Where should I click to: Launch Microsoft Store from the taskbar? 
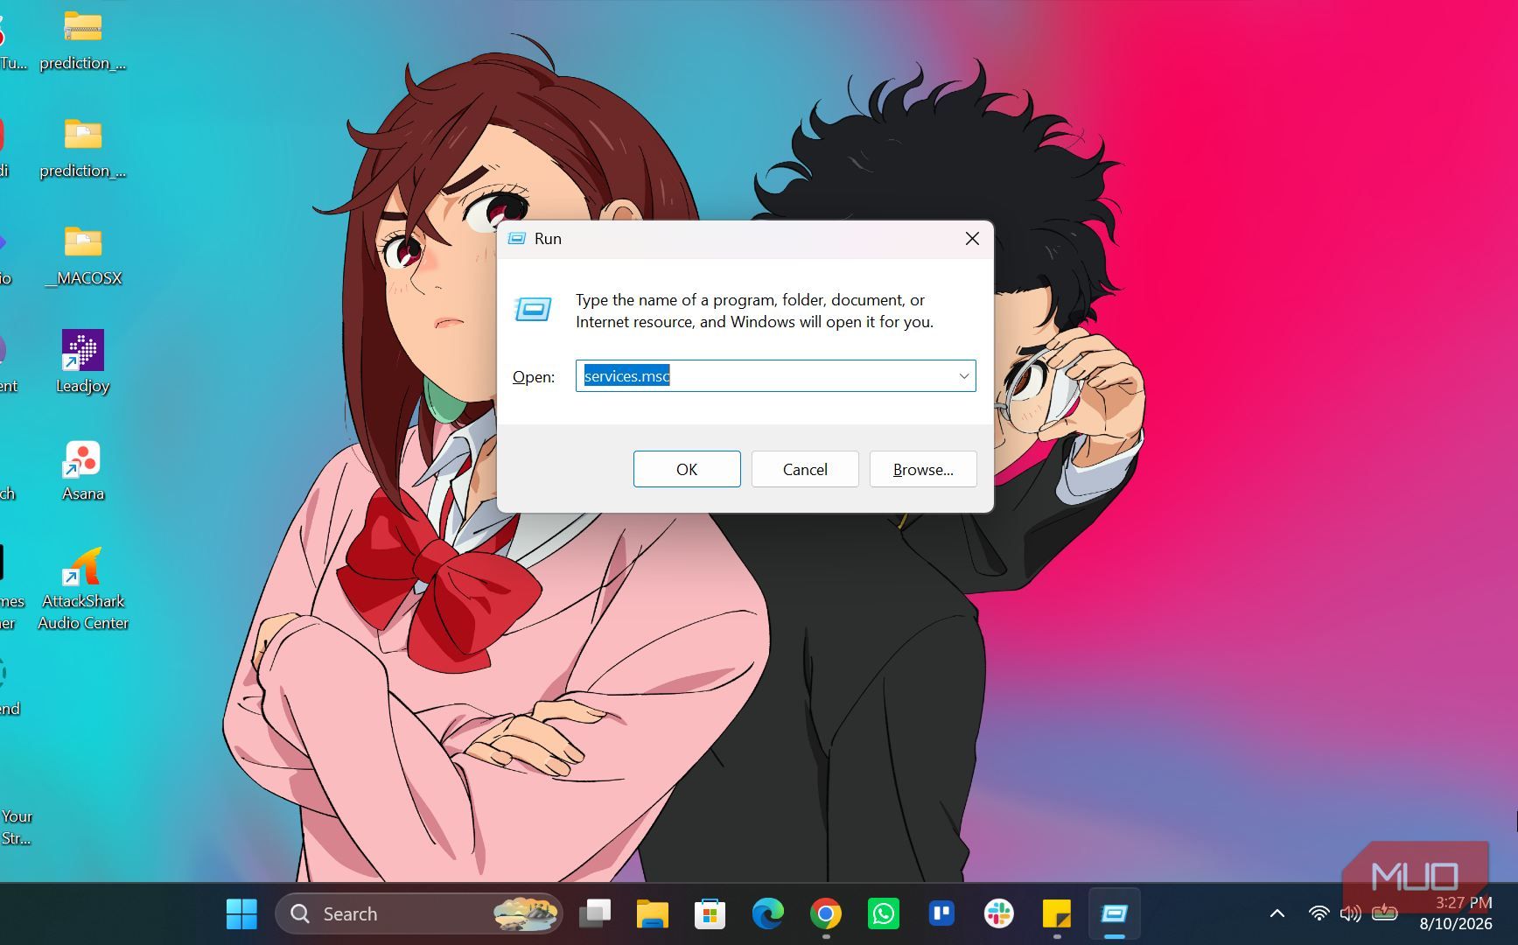coord(710,913)
